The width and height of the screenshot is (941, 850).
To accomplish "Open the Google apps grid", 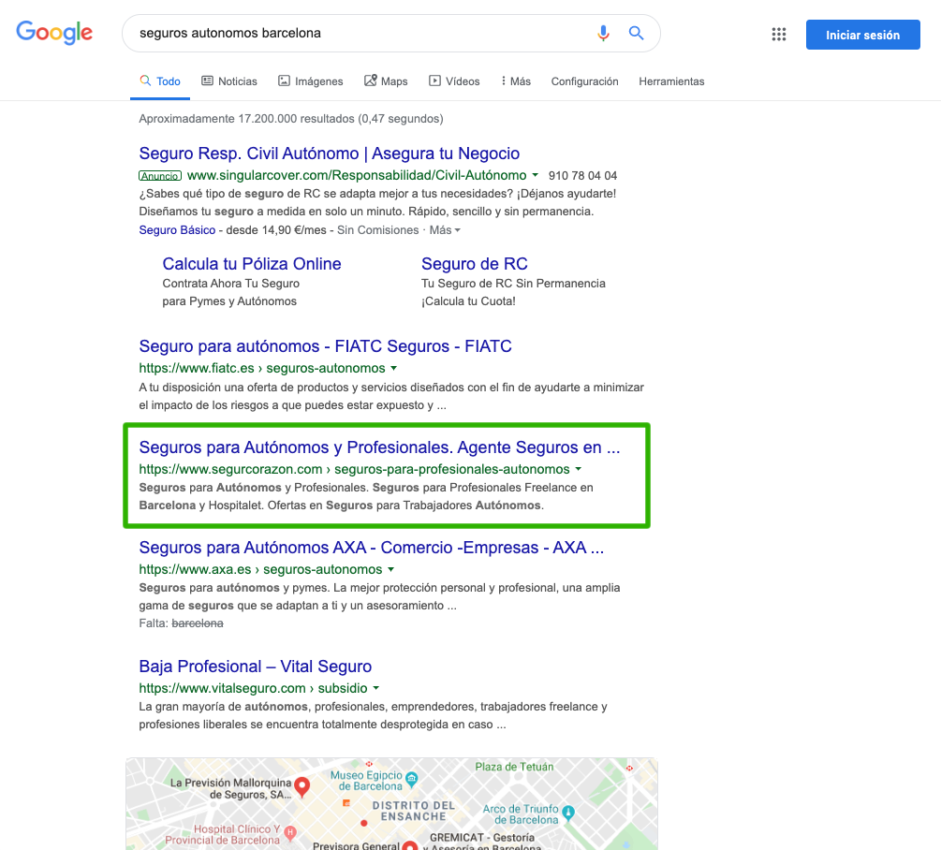I will (778, 35).
